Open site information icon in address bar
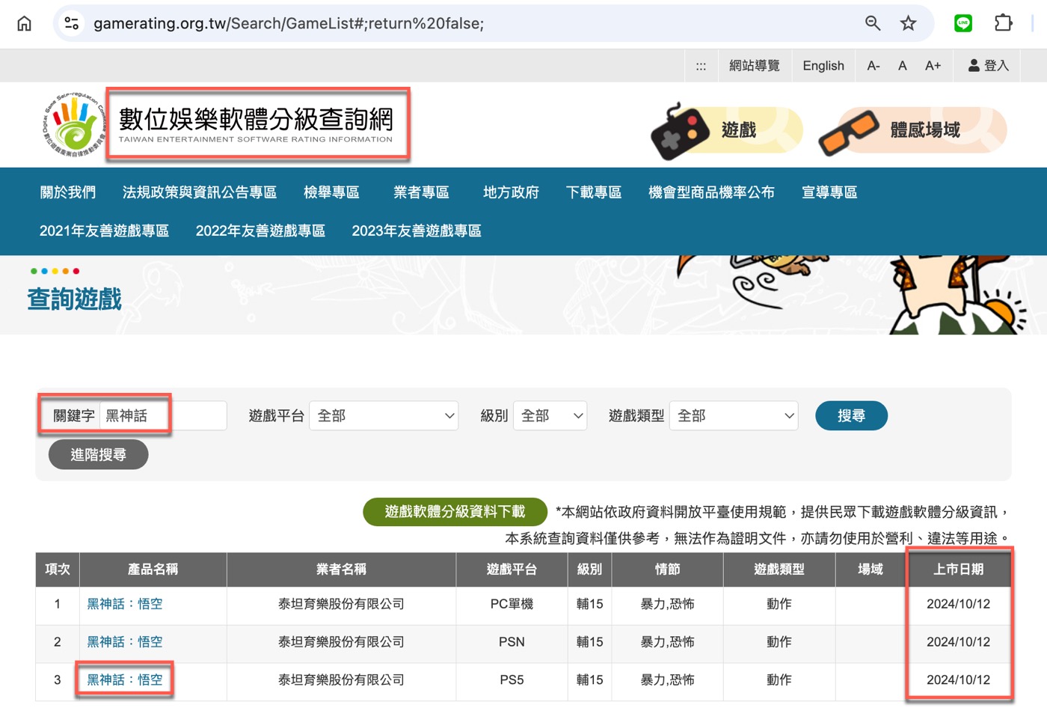Viewport: 1047px width, 708px height. [x=72, y=23]
